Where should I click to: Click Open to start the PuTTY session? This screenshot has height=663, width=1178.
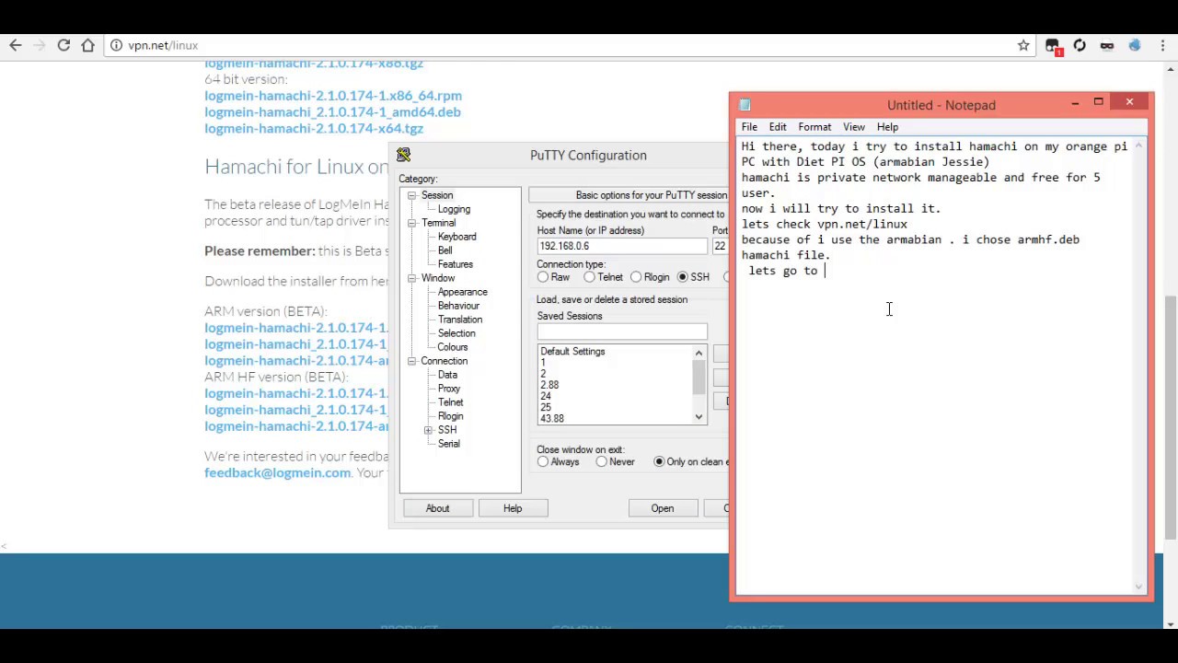tap(663, 508)
